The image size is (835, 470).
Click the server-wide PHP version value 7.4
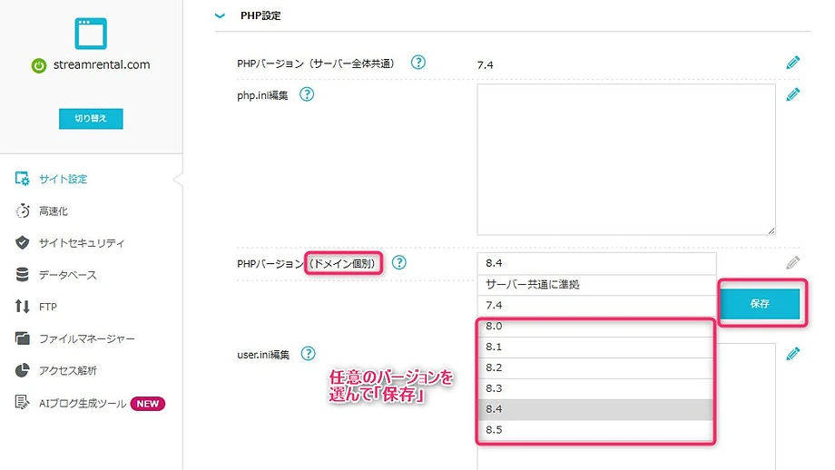(486, 65)
